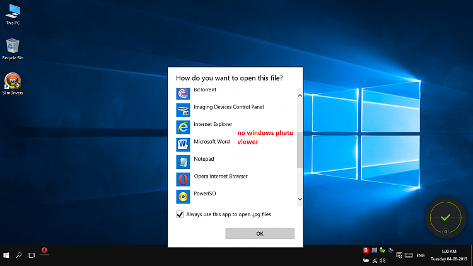Click the Imaging Devices Control Panel label
Viewport: 473px width, 266px height.
click(229, 107)
